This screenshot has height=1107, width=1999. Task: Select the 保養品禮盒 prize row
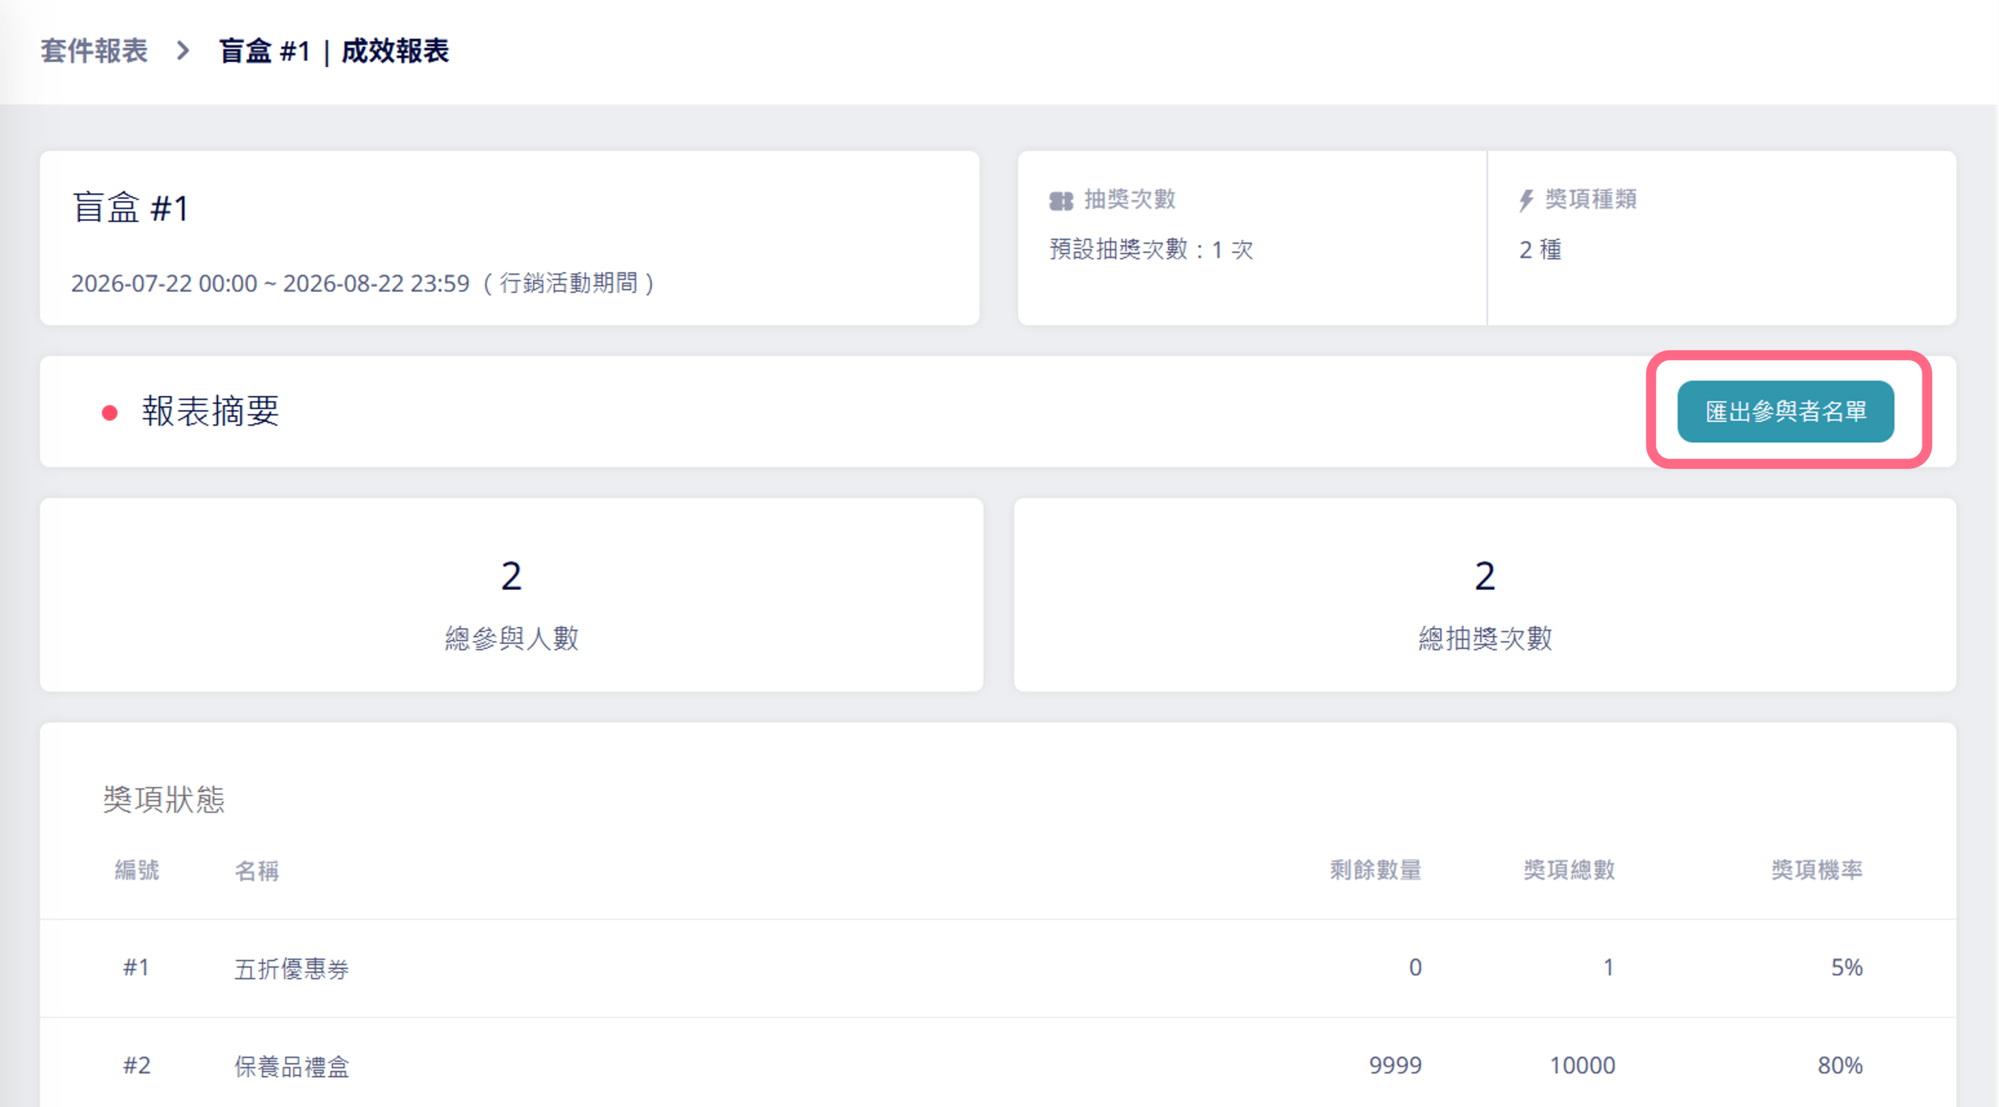click(998, 1064)
